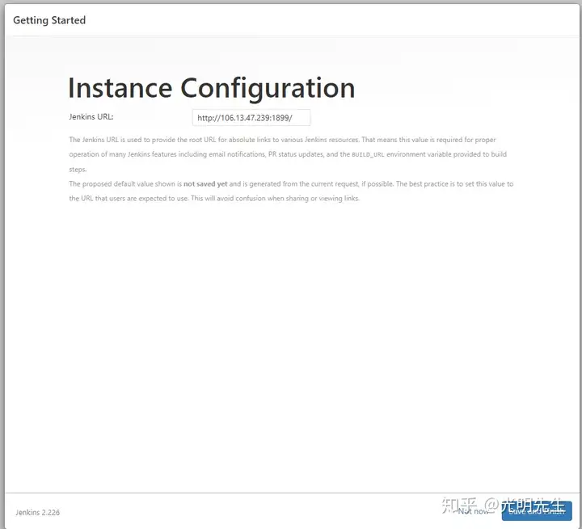The image size is (582, 529).
Task: Click the Jenkins URL input field
Action: (x=251, y=118)
